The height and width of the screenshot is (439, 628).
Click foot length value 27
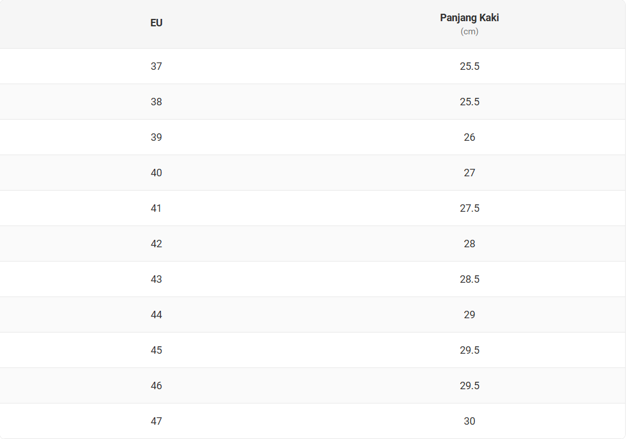(469, 173)
